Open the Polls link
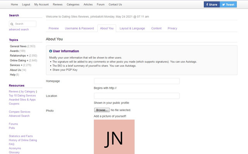The width and height of the screenshot is (248, 154). (12, 128)
